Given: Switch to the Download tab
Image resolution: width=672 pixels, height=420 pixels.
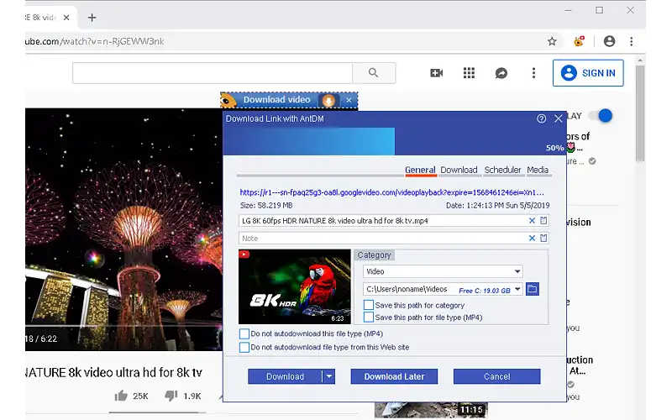Looking at the screenshot, I should pyautogui.click(x=459, y=170).
